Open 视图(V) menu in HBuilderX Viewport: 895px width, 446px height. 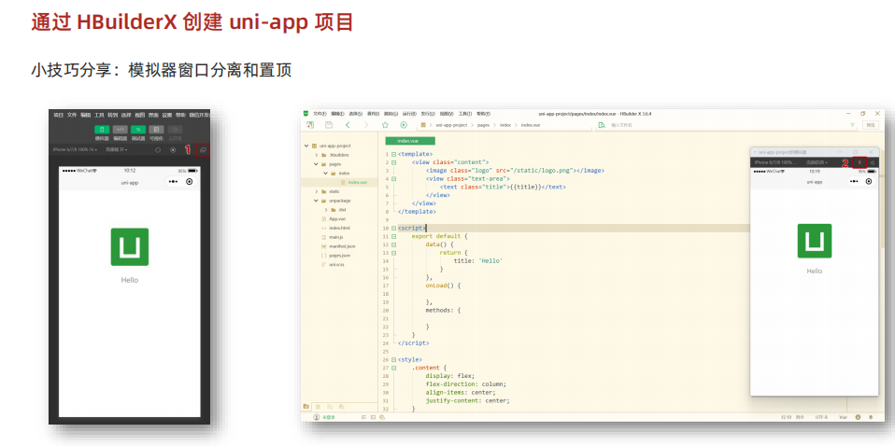pos(447,114)
